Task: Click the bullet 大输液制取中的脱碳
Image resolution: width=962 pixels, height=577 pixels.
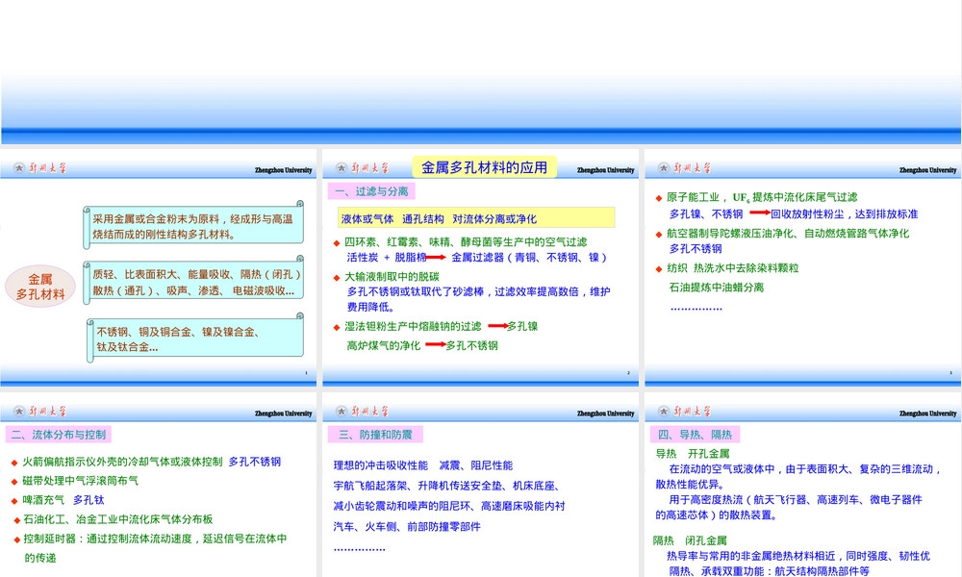Action: click(x=392, y=277)
